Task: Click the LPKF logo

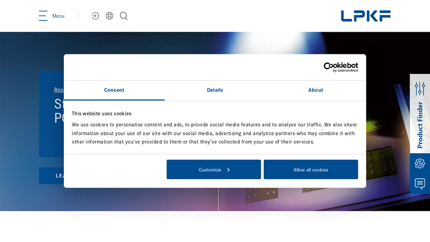Action: tap(365, 16)
